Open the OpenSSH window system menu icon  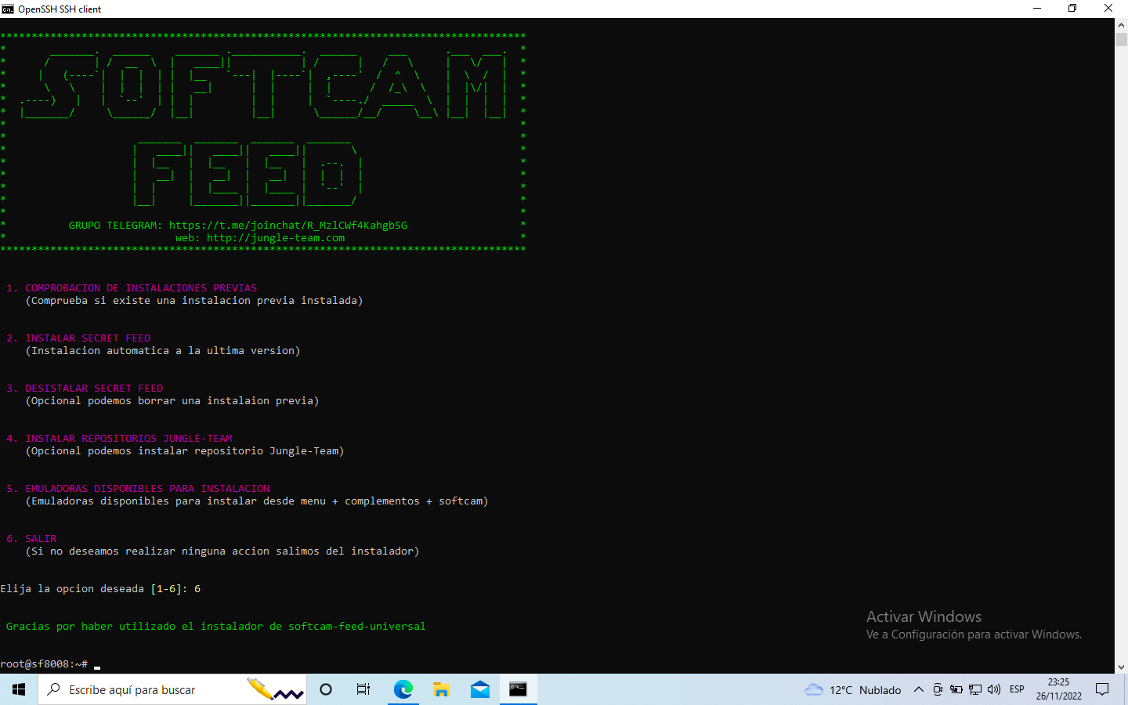click(8, 9)
